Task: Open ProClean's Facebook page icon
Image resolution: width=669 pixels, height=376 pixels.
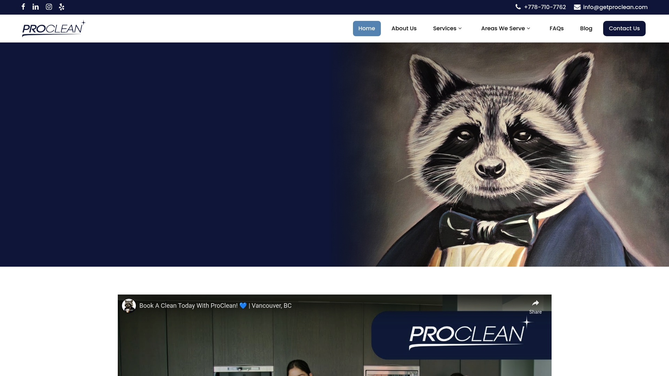Action: click(x=23, y=7)
